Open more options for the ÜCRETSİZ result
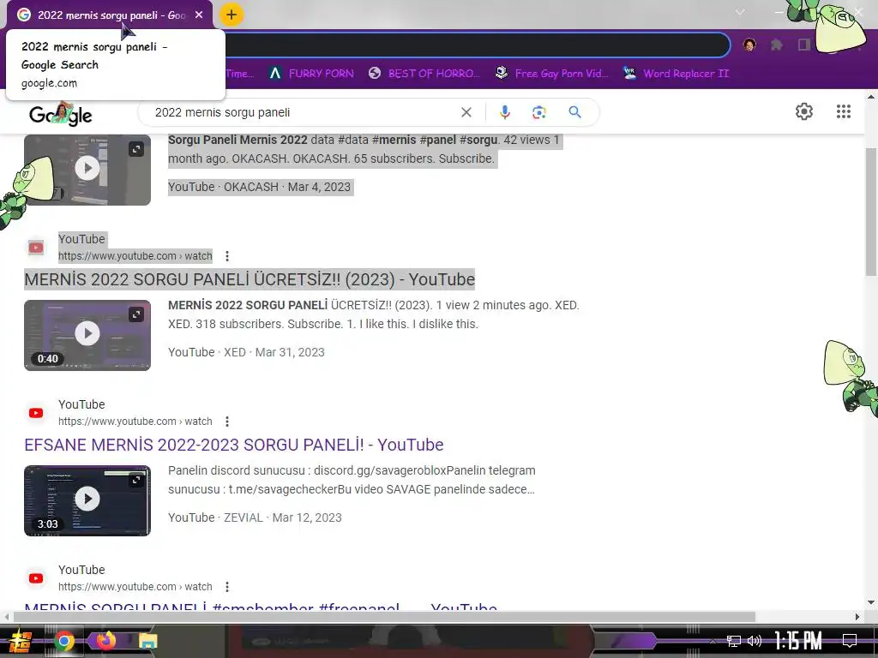The height and width of the screenshot is (658, 878). click(x=226, y=256)
